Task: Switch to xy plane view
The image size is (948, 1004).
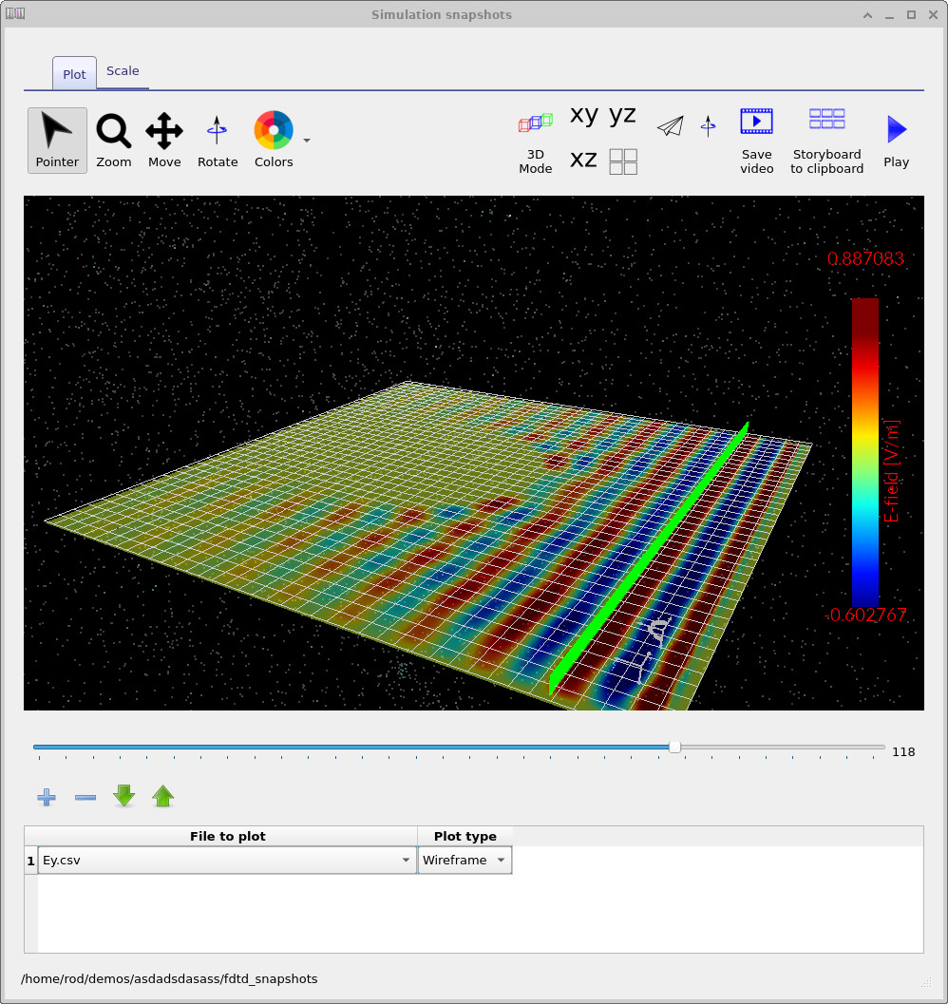Action: click(584, 116)
